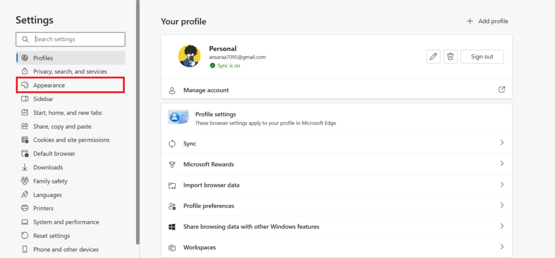Open Share browsing data with other Windows features chevron
The width and height of the screenshot is (555, 258).
click(x=502, y=226)
